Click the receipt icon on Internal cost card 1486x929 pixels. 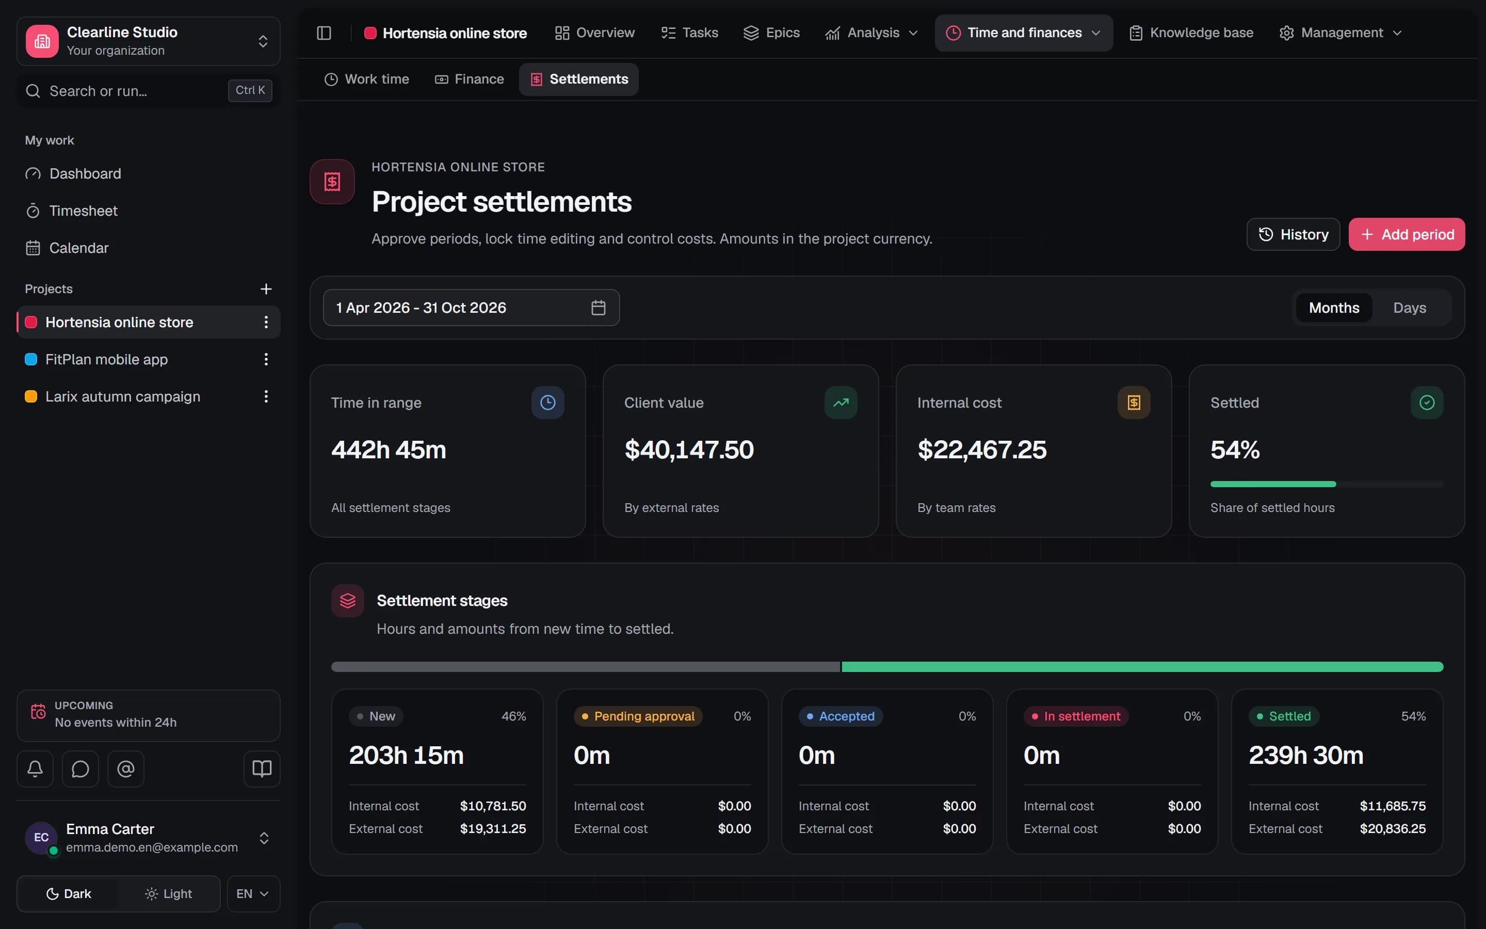[x=1134, y=403]
